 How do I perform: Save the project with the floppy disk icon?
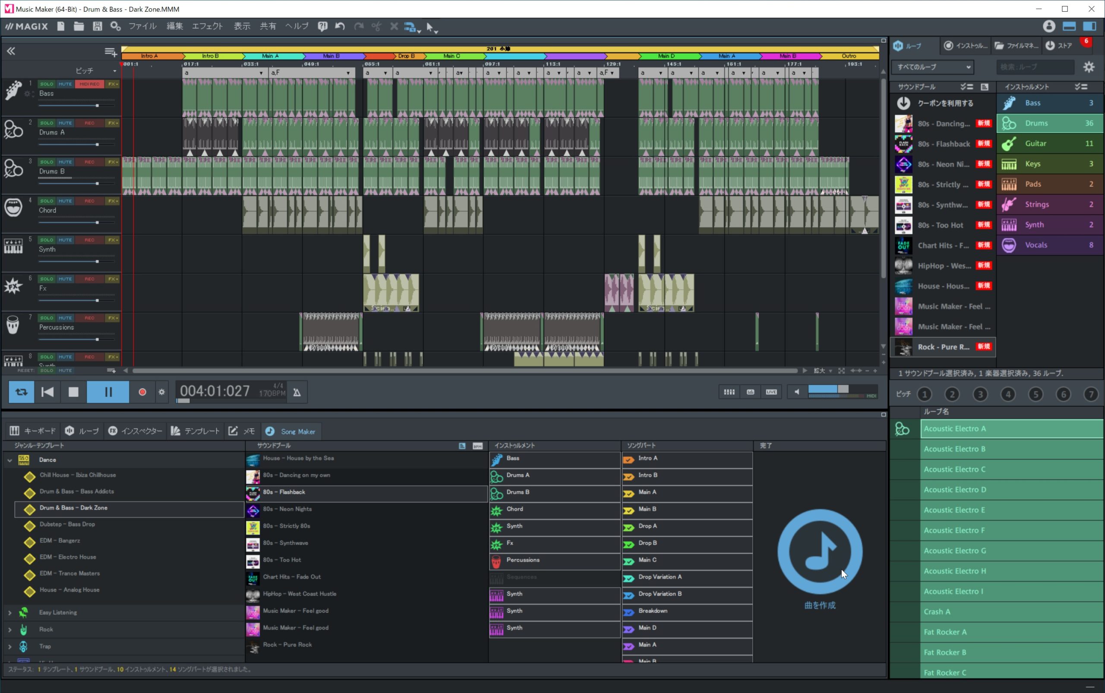[97, 26]
